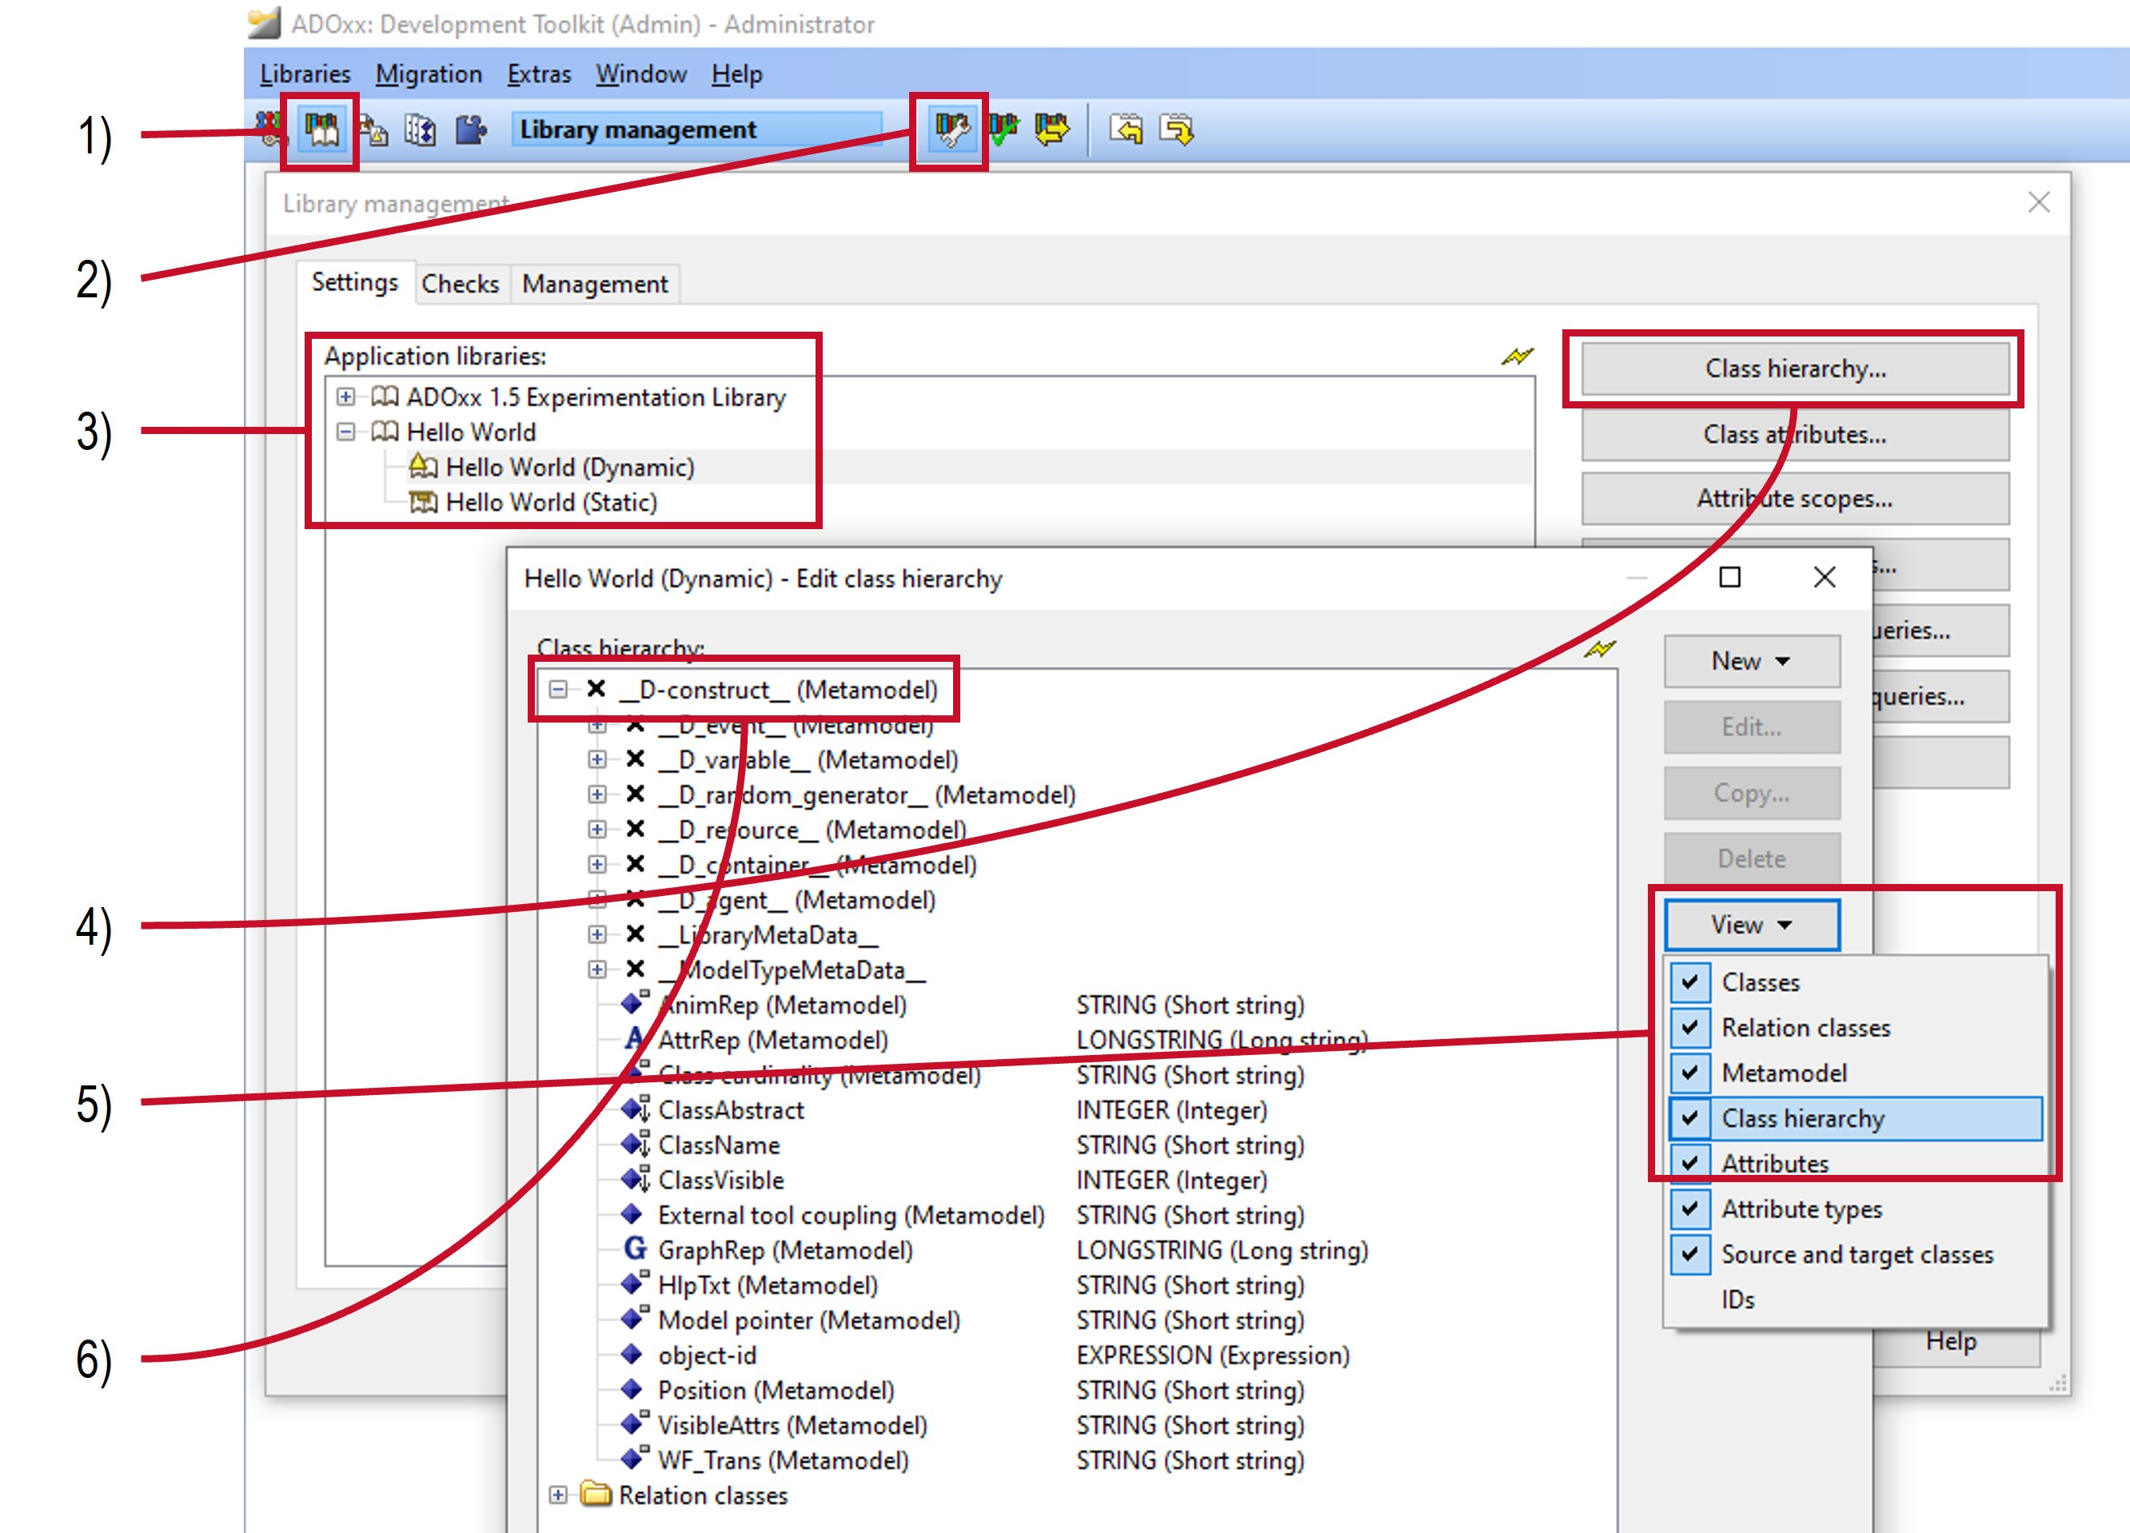Click the library Management arrows icon
This screenshot has width=2130, height=1533.
[1051, 129]
